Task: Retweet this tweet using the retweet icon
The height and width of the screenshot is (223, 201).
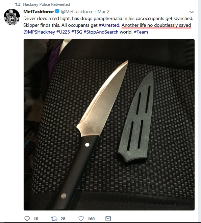Action: (x=54, y=219)
